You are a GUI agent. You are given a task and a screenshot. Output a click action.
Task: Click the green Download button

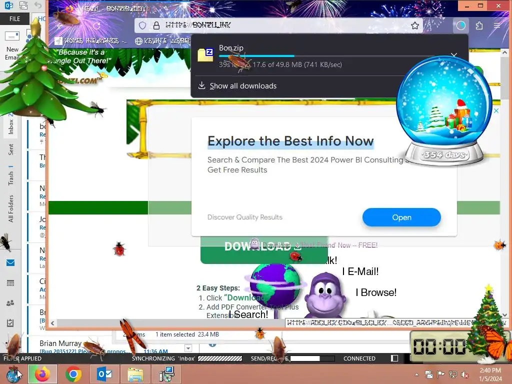point(264,250)
